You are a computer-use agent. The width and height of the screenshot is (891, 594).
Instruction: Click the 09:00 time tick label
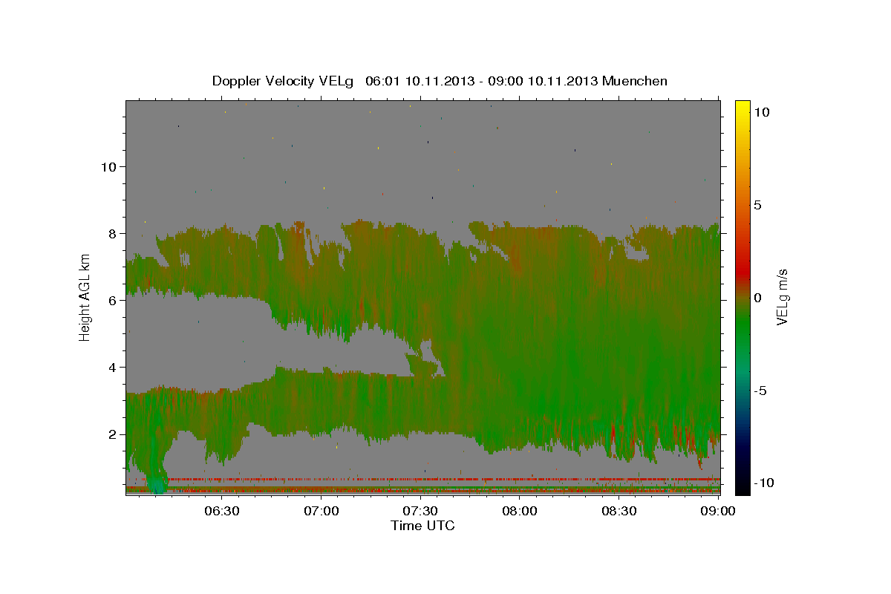(719, 511)
